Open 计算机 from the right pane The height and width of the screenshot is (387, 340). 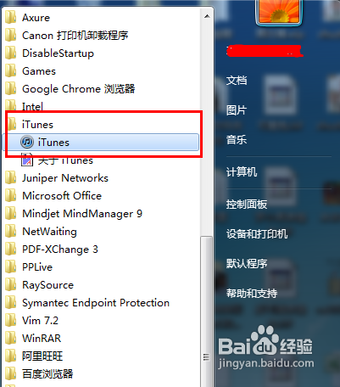point(242,171)
